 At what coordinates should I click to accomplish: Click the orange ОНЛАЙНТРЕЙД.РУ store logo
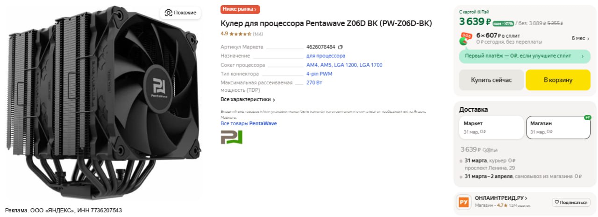(x=463, y=202)
